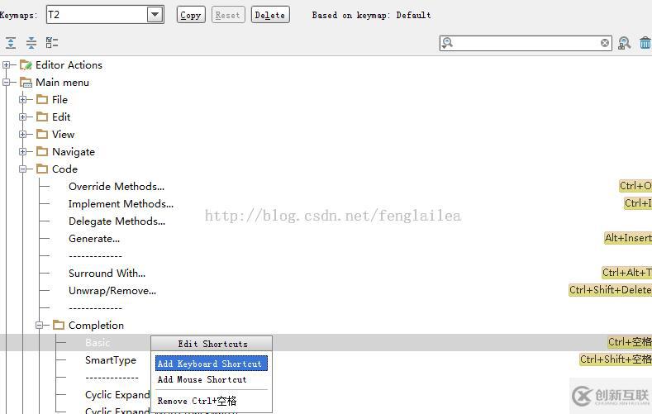Click the Edit Shortcut checklist icon

click(52, 42)
